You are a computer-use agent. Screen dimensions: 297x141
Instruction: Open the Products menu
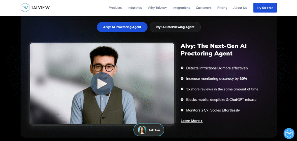click(115, 8)
